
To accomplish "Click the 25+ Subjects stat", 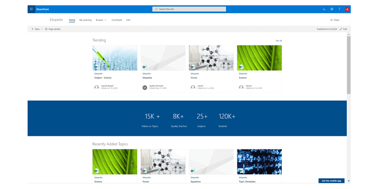I will pos(202,120).
